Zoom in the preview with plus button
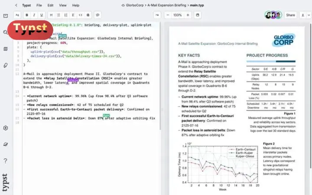The image size is (312, 195). (188, 15)
